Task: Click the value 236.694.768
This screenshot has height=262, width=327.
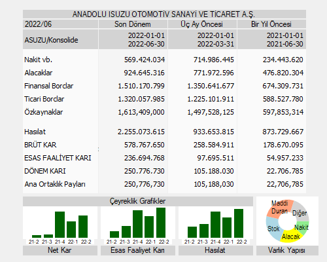Action: (x=145, y=158)
